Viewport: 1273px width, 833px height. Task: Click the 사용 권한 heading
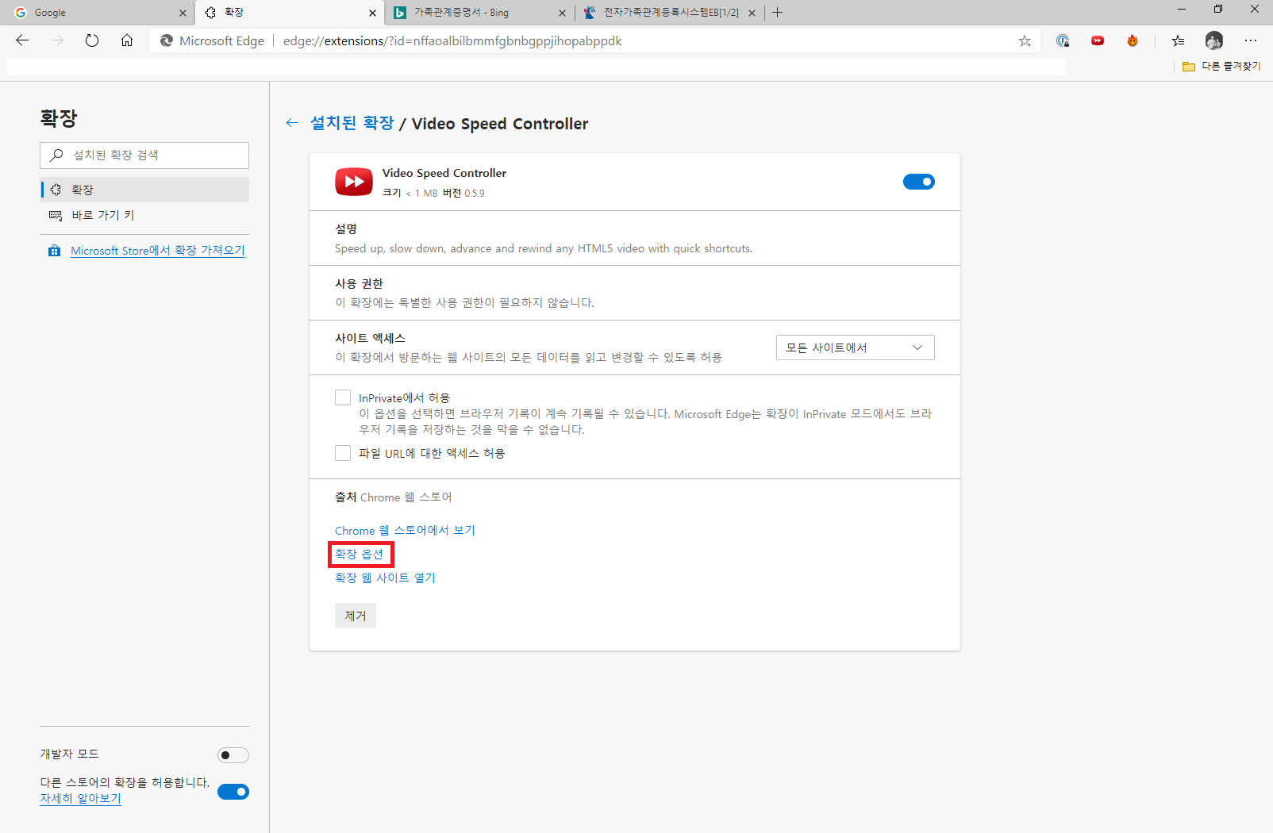tap(359, 283)
